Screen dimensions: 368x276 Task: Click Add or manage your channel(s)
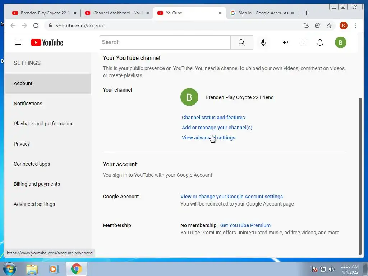[x=217, y=128]
